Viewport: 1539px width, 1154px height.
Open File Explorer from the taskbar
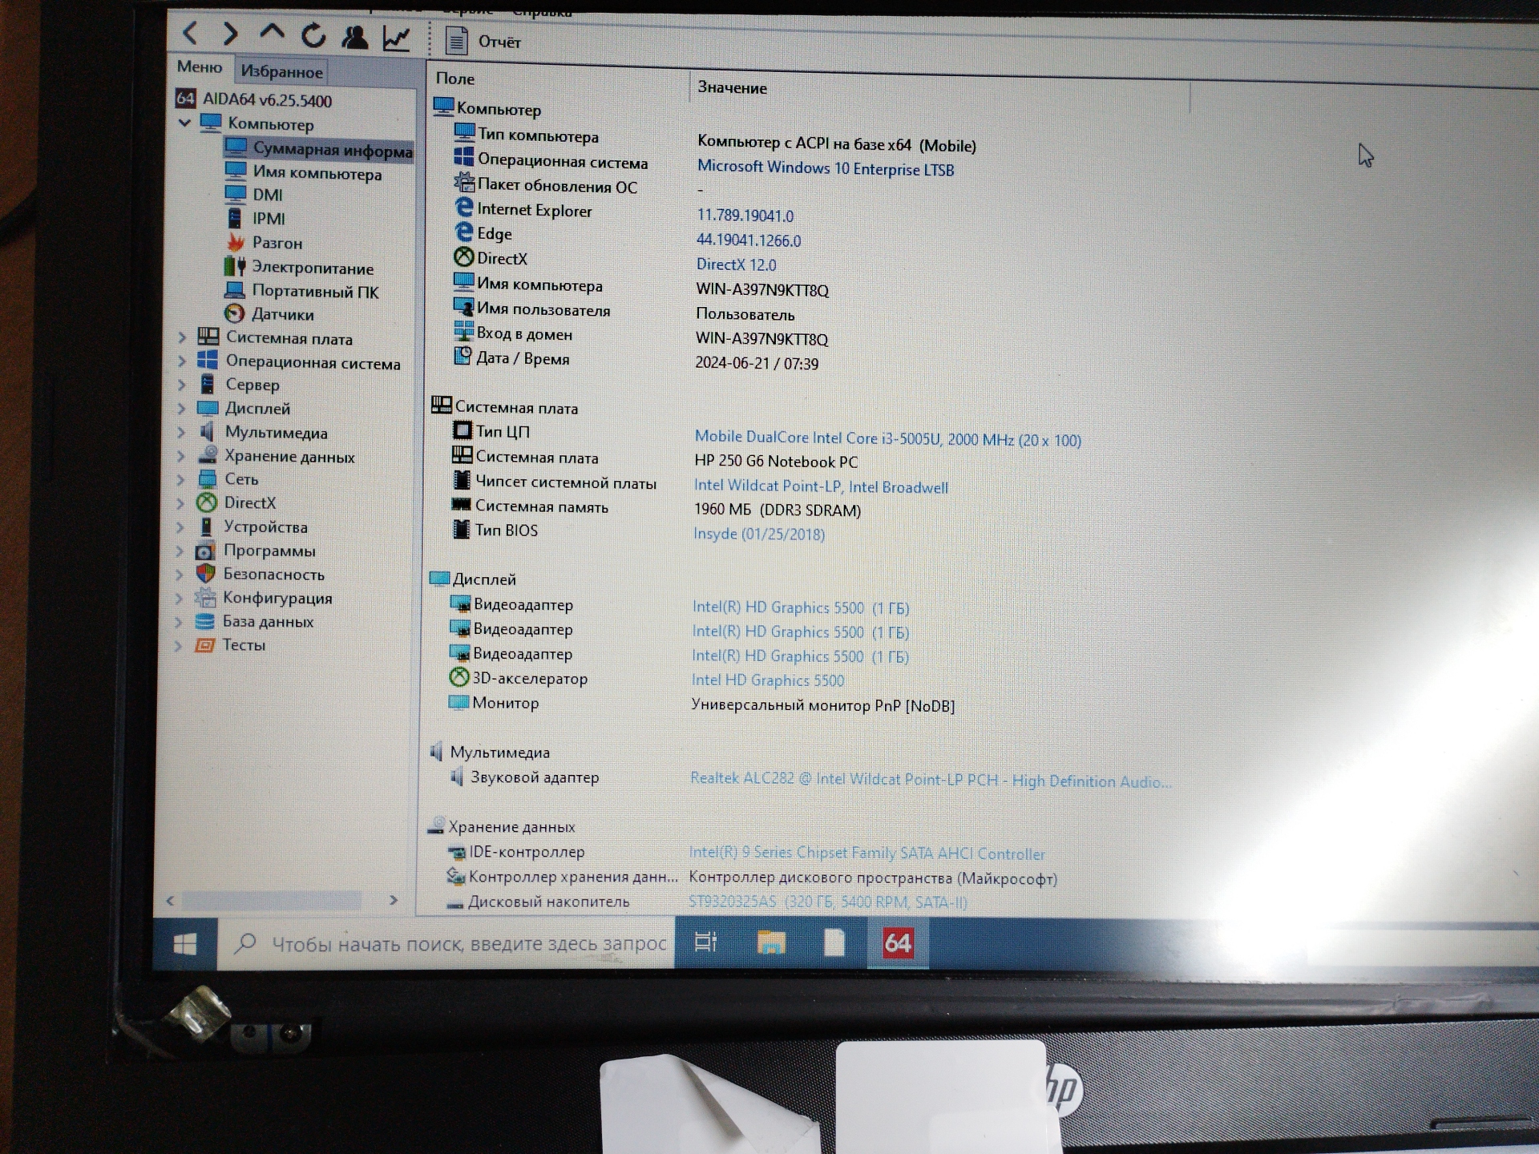[771, 943]
